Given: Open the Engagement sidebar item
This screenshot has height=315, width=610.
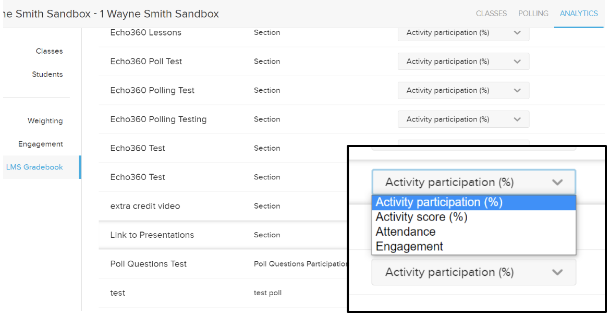Looking at the screenshot, I should [41, 144].
